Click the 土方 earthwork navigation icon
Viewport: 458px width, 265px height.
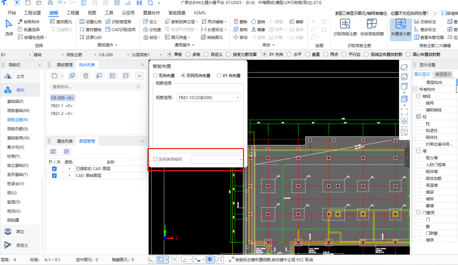coord(8,76)
